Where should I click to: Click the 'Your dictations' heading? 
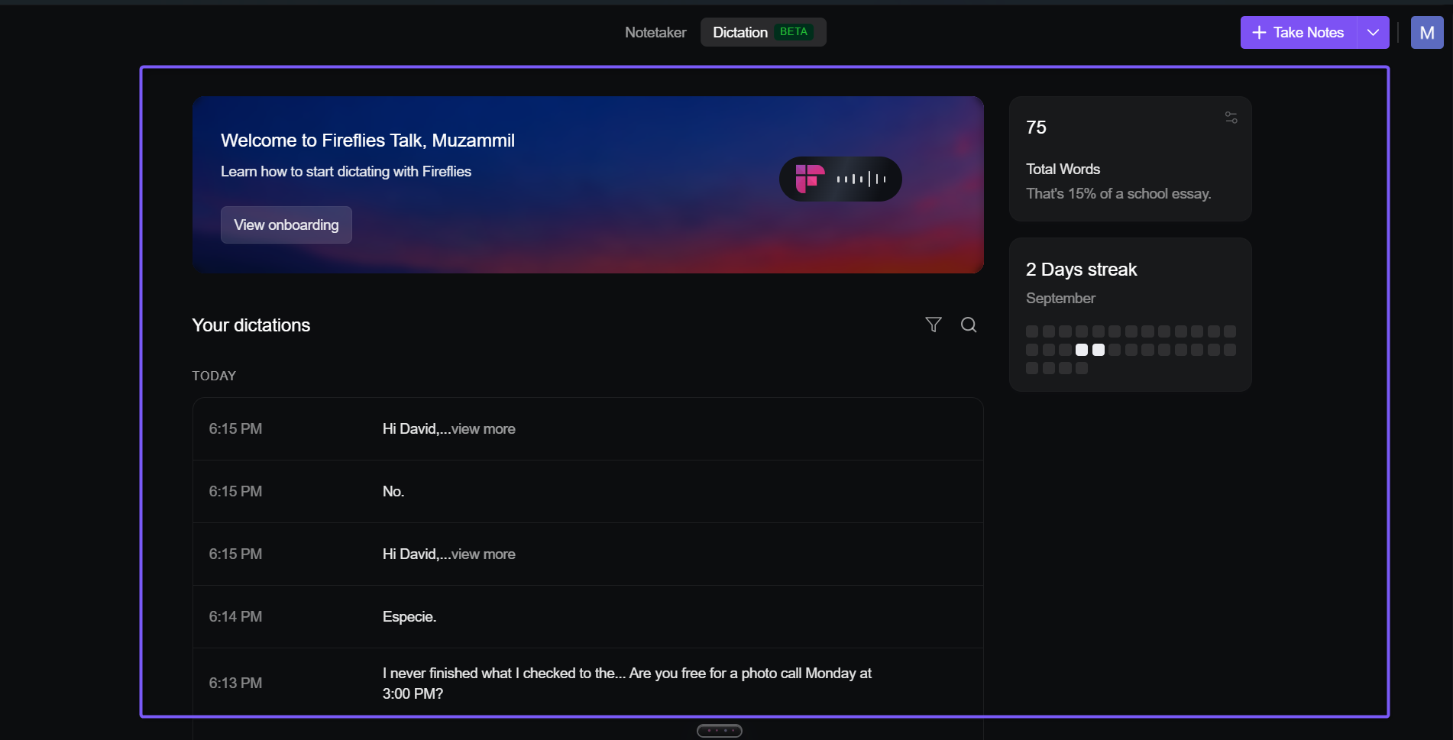point(251,325)
